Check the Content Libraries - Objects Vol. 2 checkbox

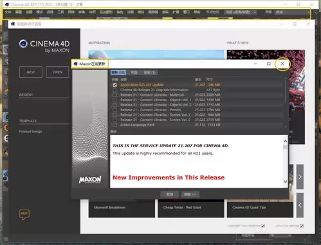[x=115, y=105]
